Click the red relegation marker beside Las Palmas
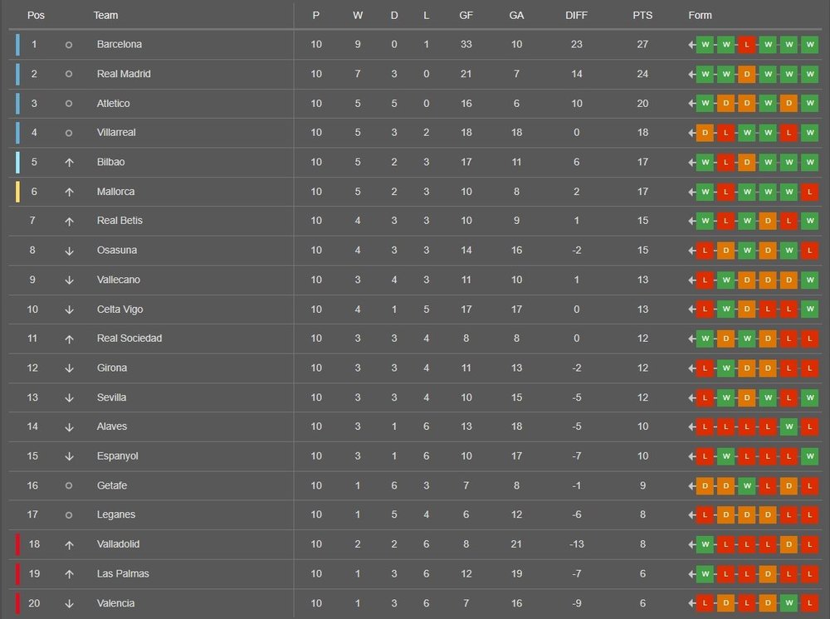This screenshot has height=619, width=830. [x=17, y=574]
